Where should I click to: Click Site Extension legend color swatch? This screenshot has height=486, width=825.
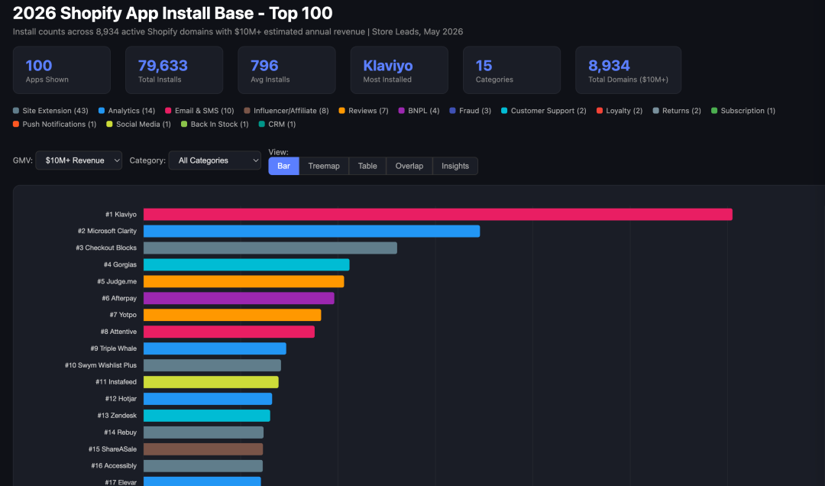[x=16, y=111]
